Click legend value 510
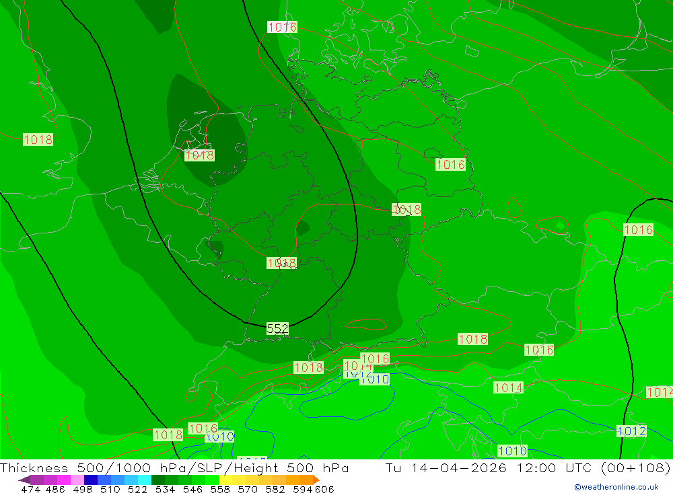This screenshot has height=493, width=673. click(110, 489)
